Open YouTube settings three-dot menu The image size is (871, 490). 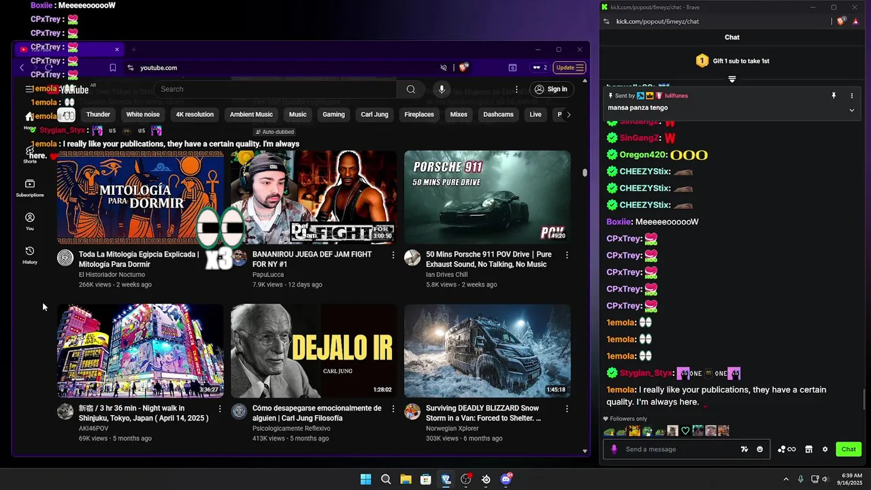(516, 89)
